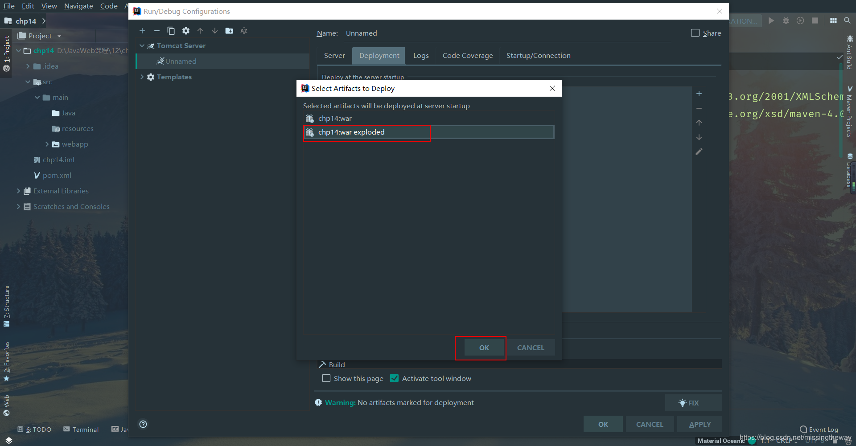This screenshot has width=856, height=446.
Task: Collapse Tomcat Server tree node
Action: coord(142,45)
